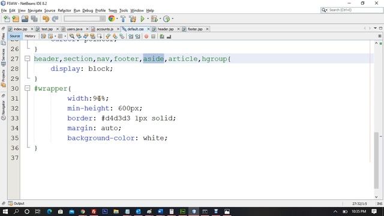Switch to users.java editor tab
The image size is (384, 216).
pos(74,29)
